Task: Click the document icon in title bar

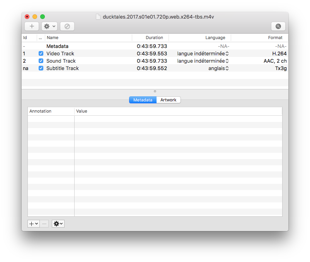Action: (98, 17)
